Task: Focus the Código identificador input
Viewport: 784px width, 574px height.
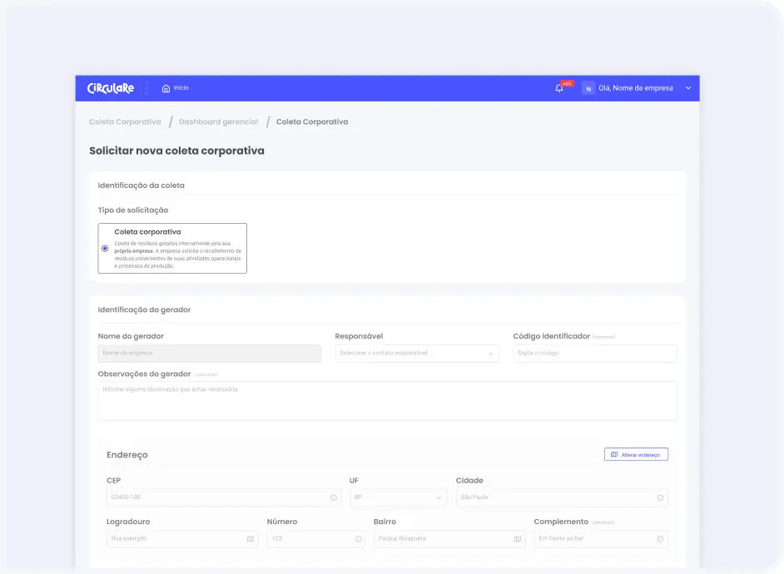Action: click(595, 354)
